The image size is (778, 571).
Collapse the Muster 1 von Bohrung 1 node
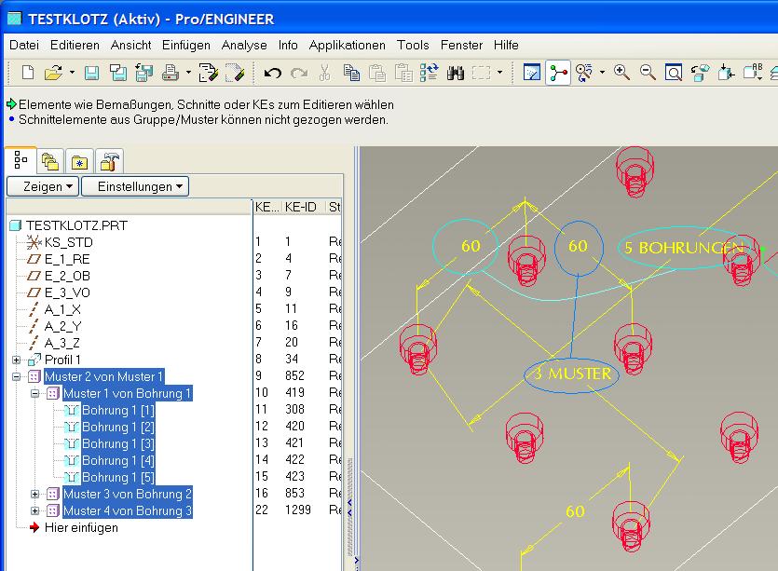coord(34,394)
